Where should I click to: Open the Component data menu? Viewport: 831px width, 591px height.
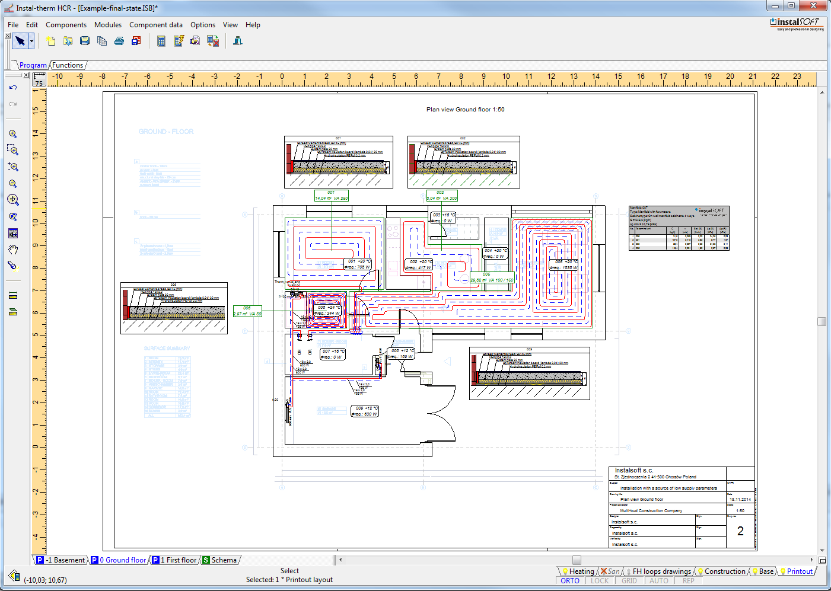point(156,25)
